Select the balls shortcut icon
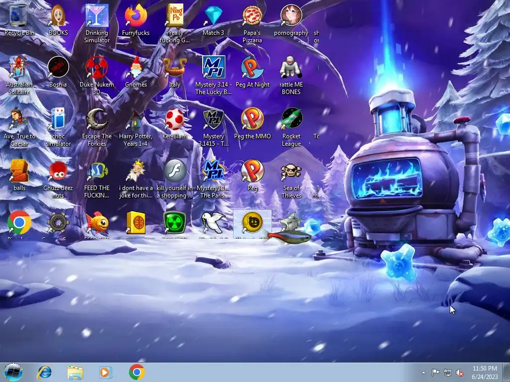This screenshot has width=510, height=382. click(x=19, y=171)
